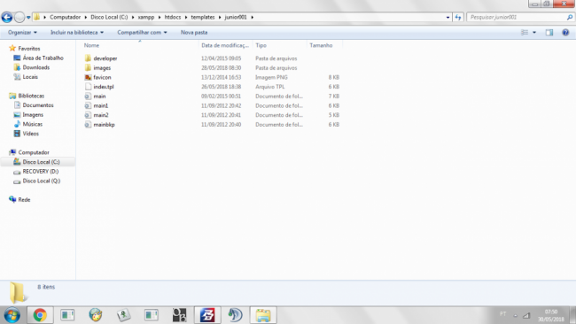Open the FileZilla taskbar icon

tap(207, 315)
